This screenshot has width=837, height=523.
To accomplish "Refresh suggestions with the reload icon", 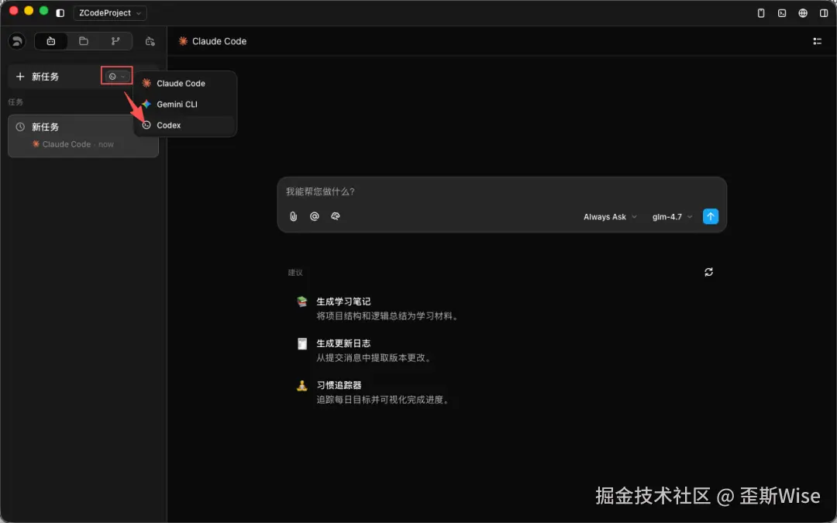I will point(708,272).
